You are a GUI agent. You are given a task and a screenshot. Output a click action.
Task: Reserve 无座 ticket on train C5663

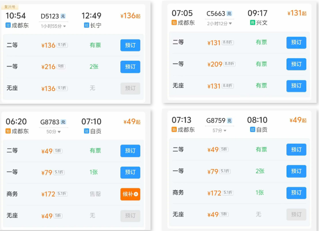click(x=296, y=86)
